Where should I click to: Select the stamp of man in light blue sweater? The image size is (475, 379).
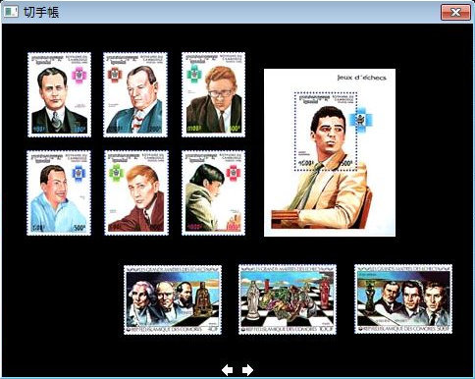pyautogui.click(x=59, y=192)
